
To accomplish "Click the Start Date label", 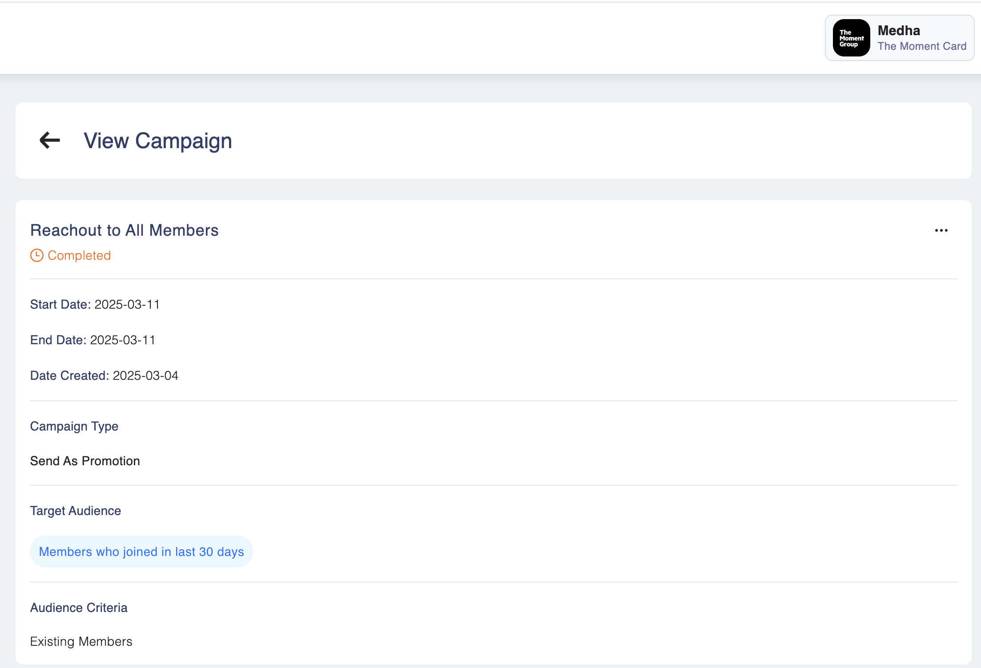I will click(60, 304).
